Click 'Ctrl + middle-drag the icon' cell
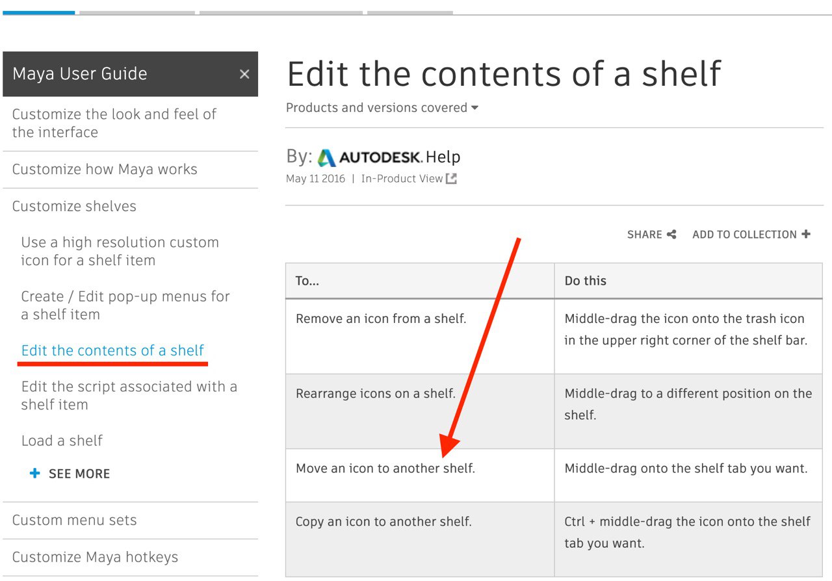 pos(688,539)
